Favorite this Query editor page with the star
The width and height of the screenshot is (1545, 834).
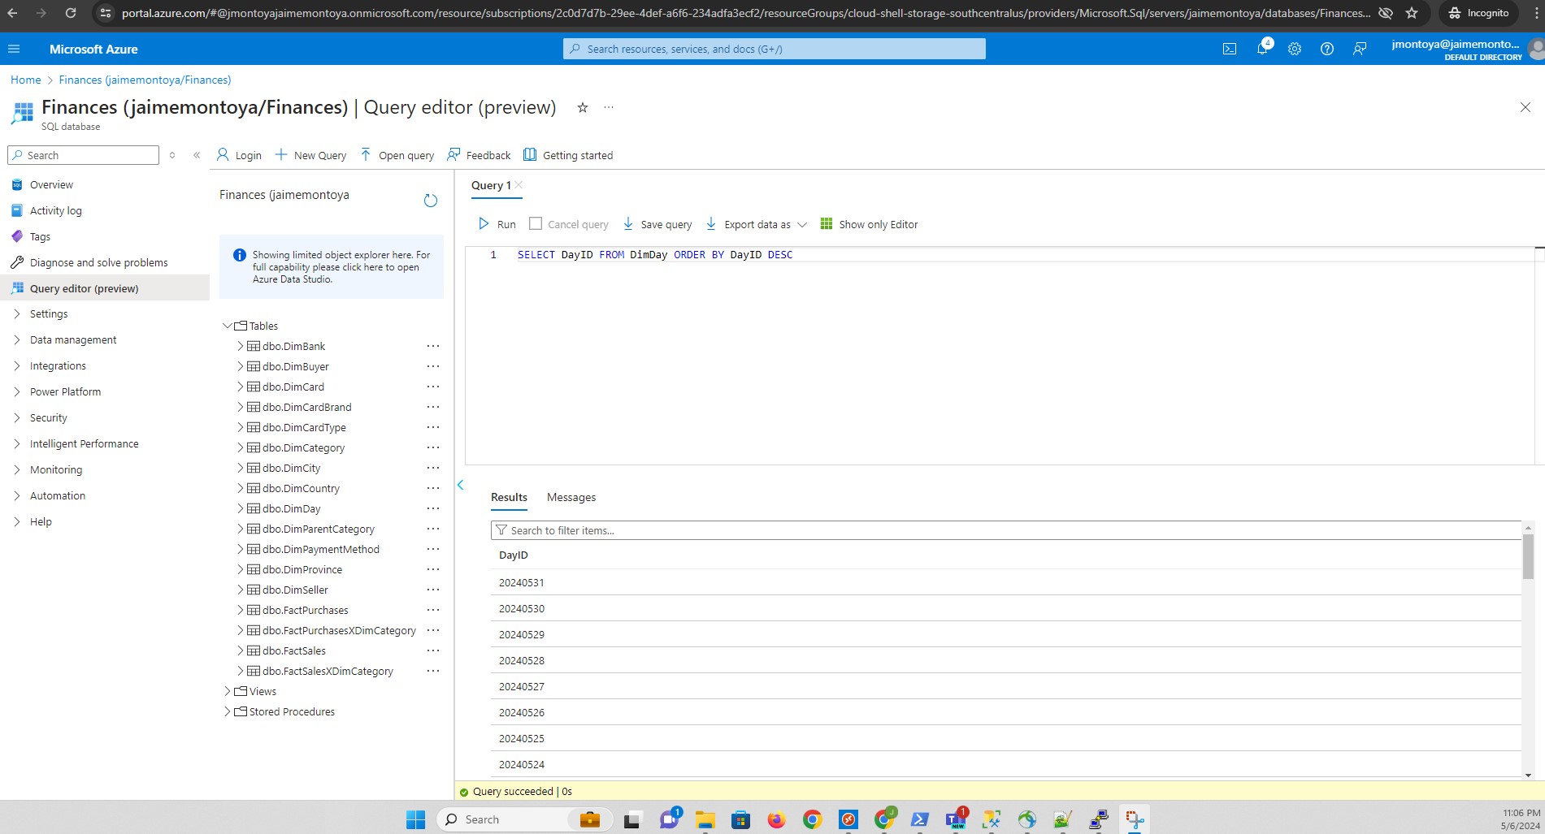582,107
